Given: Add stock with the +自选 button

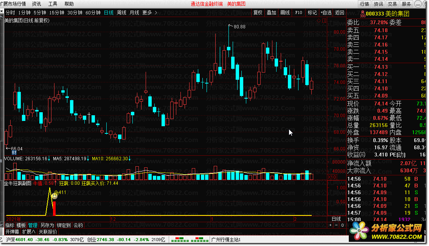Looking at the screenshot, I should tap(326, 12).
